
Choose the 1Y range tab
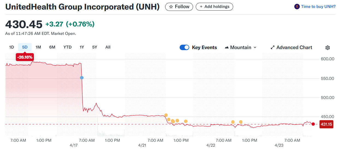click(82, 47)
